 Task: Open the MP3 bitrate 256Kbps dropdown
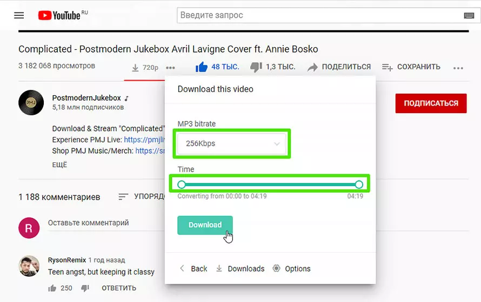coord(232,143)
